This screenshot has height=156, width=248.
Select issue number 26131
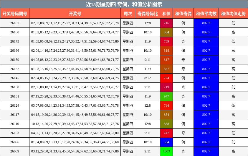point(15,96)
